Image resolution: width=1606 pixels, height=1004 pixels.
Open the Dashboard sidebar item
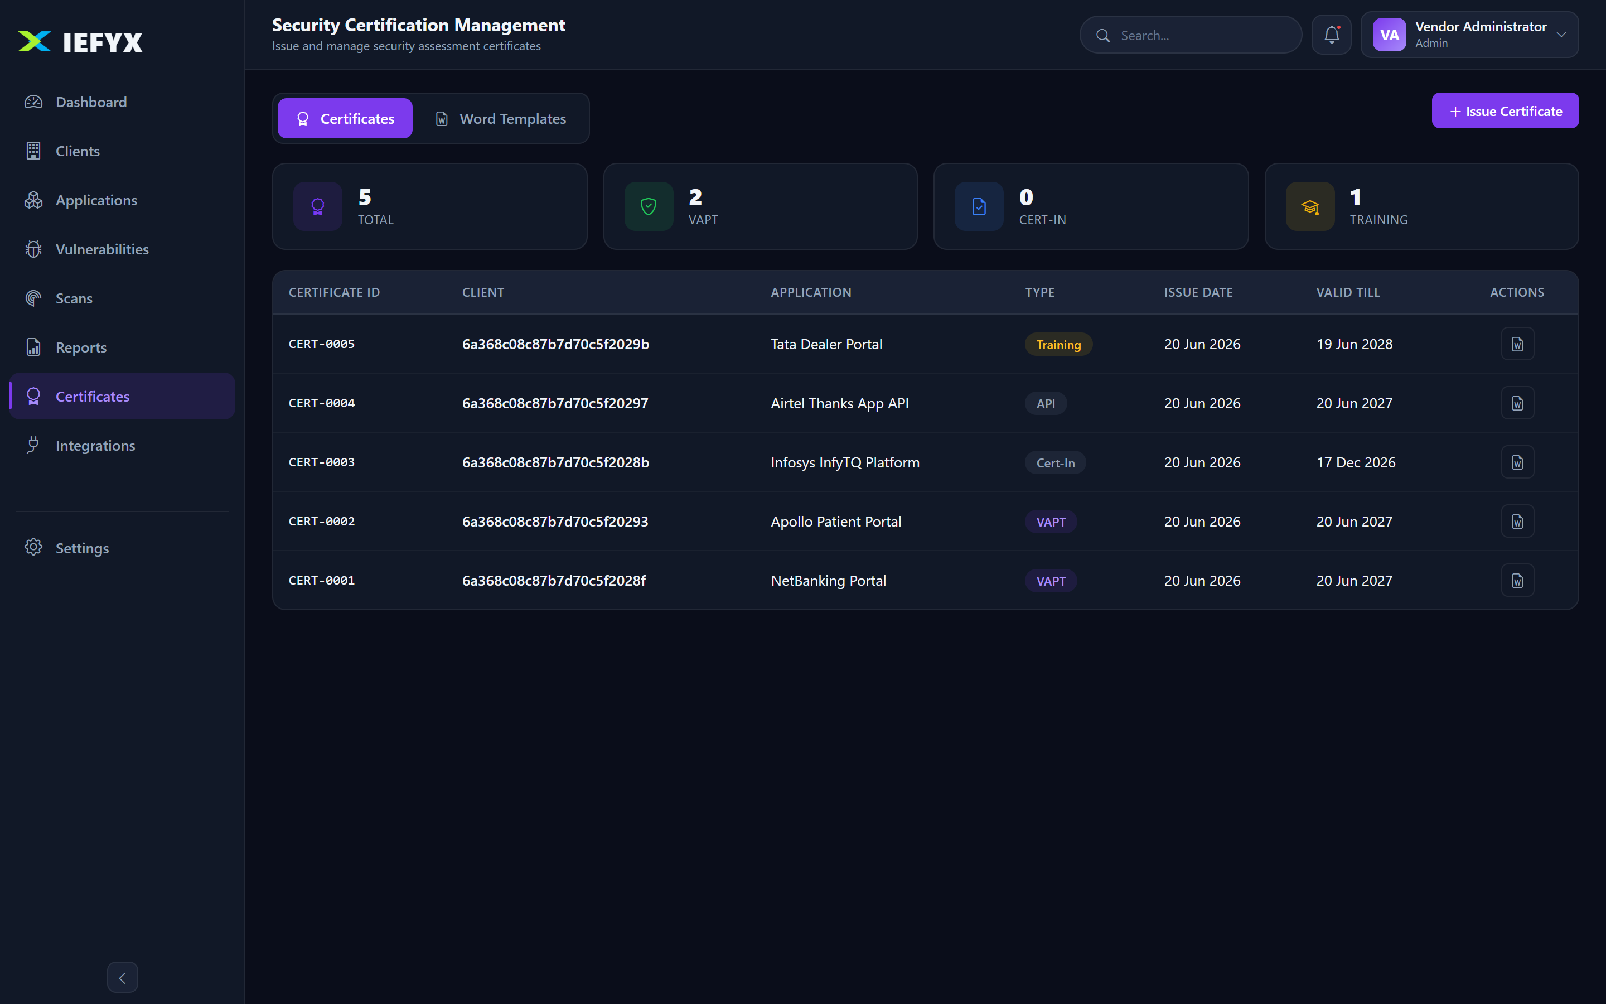122,102
